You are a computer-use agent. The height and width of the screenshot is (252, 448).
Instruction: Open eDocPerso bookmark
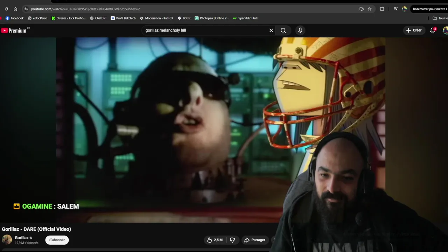point(37,18)
